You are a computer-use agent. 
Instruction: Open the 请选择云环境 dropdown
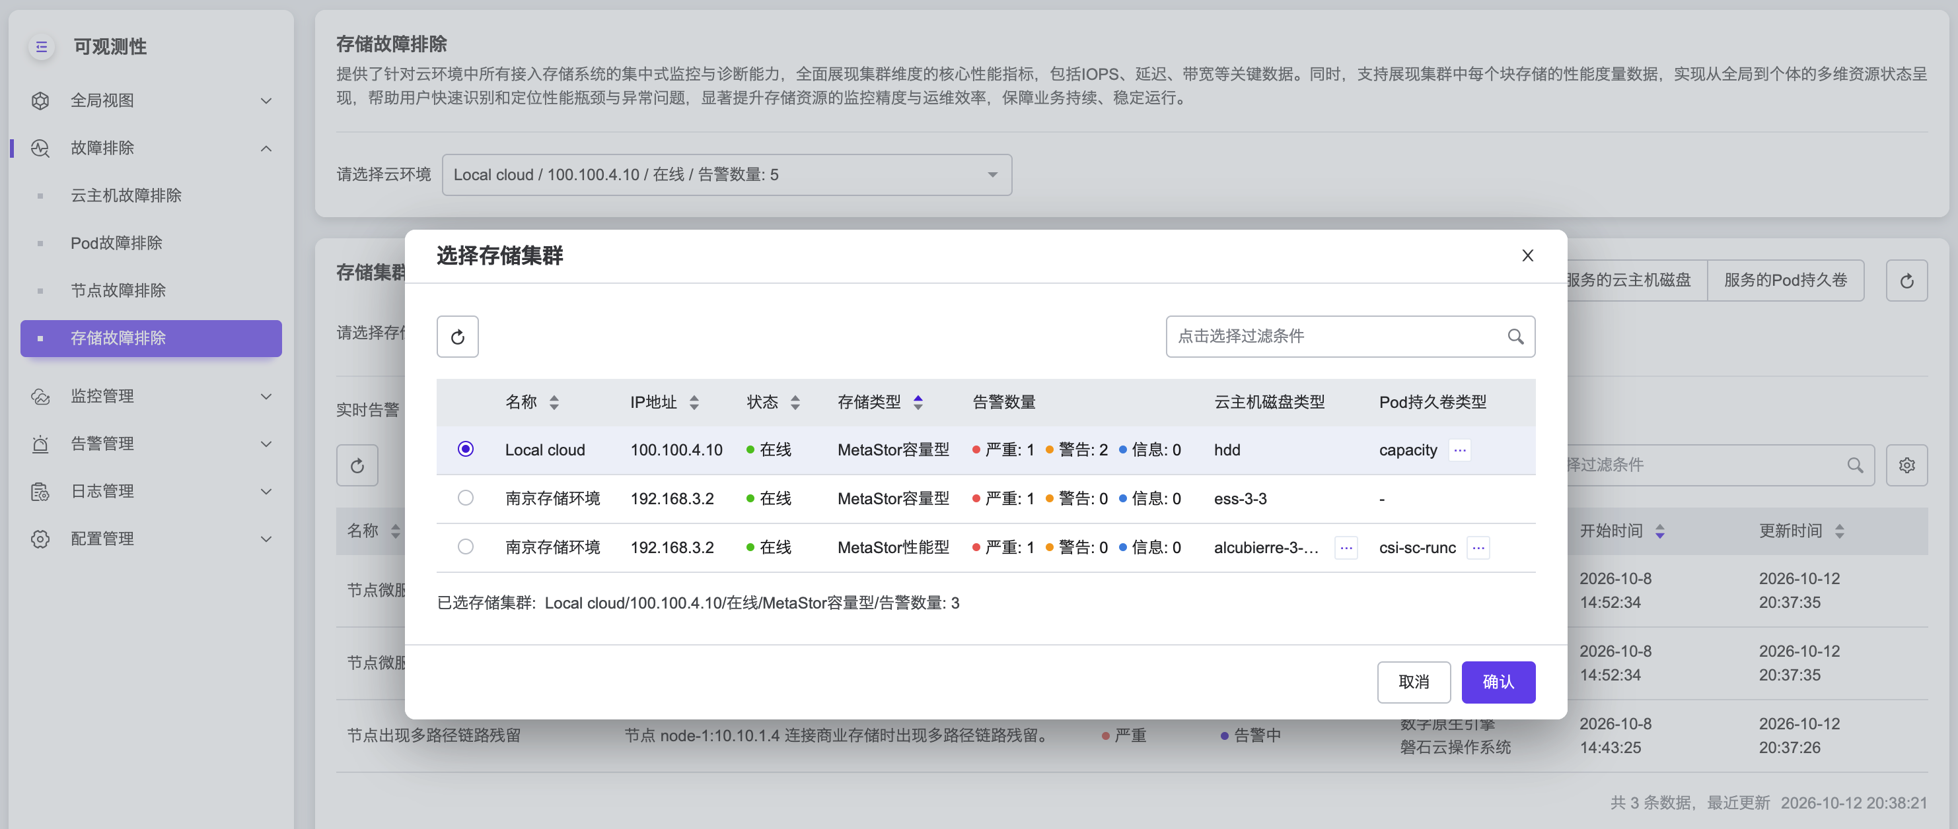click(727, 175)
